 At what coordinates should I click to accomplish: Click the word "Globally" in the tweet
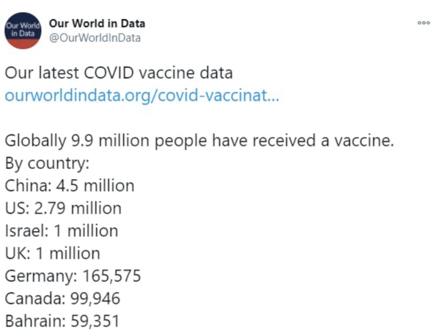[x=35, y=141]
